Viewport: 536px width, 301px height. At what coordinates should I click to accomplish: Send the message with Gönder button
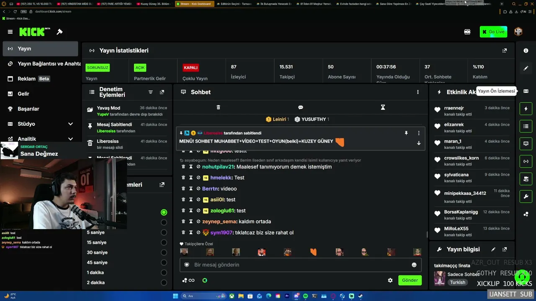coord(410,280)
